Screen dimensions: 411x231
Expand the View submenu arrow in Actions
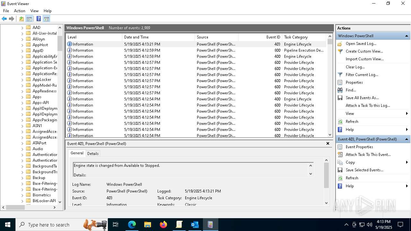point(407,114)
